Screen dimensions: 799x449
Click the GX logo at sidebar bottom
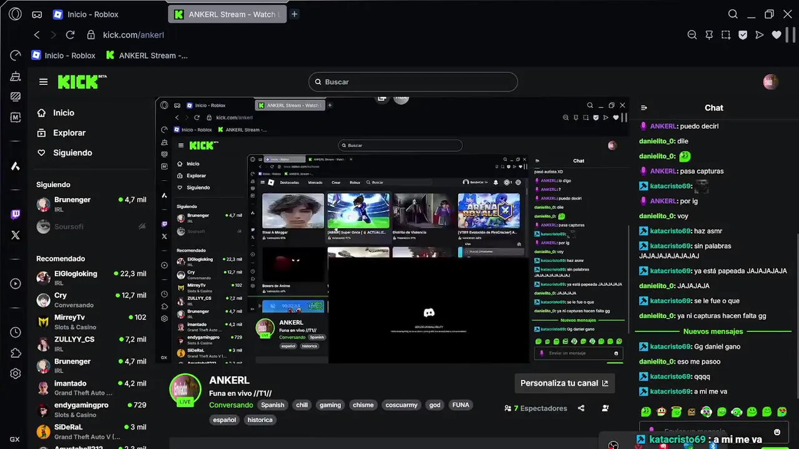(x=15, y=439)
